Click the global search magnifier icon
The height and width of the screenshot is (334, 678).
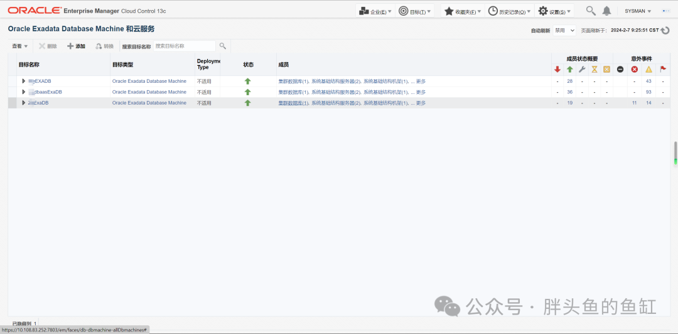pyautogui.click(x=591, y=11)
